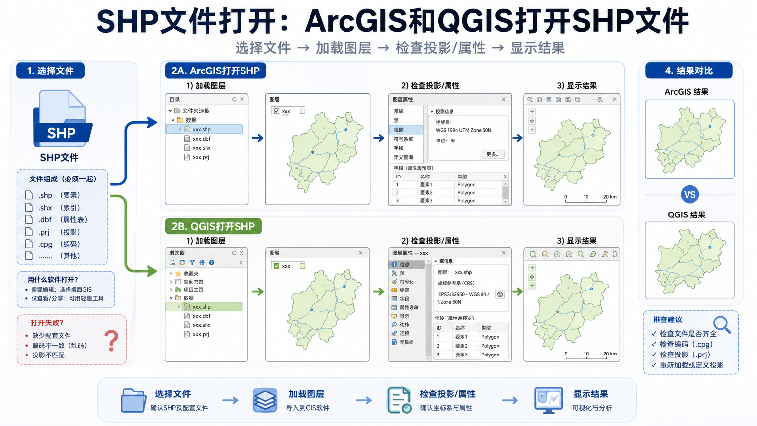Collapse 文件夹连接 node in ArcGIS 目录
757x426 pixels.
pos(170,111)
